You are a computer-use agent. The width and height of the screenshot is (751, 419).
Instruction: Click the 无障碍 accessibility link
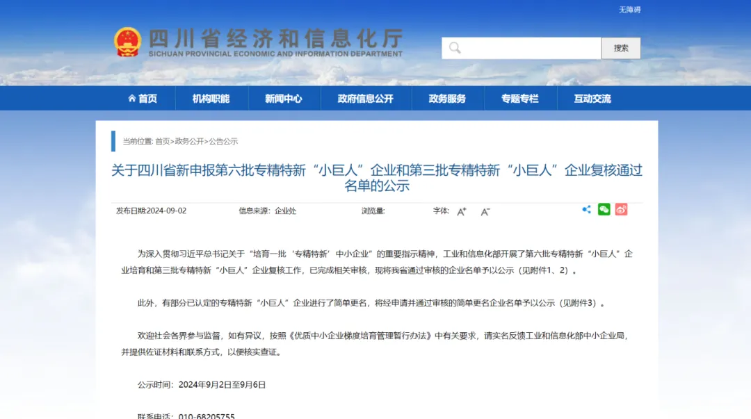click(629, 10)
